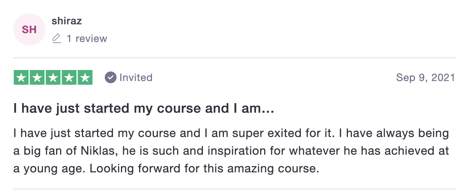Click the review body's first line
The height and width of the screenshot is (193, 470).
[231, 133]
